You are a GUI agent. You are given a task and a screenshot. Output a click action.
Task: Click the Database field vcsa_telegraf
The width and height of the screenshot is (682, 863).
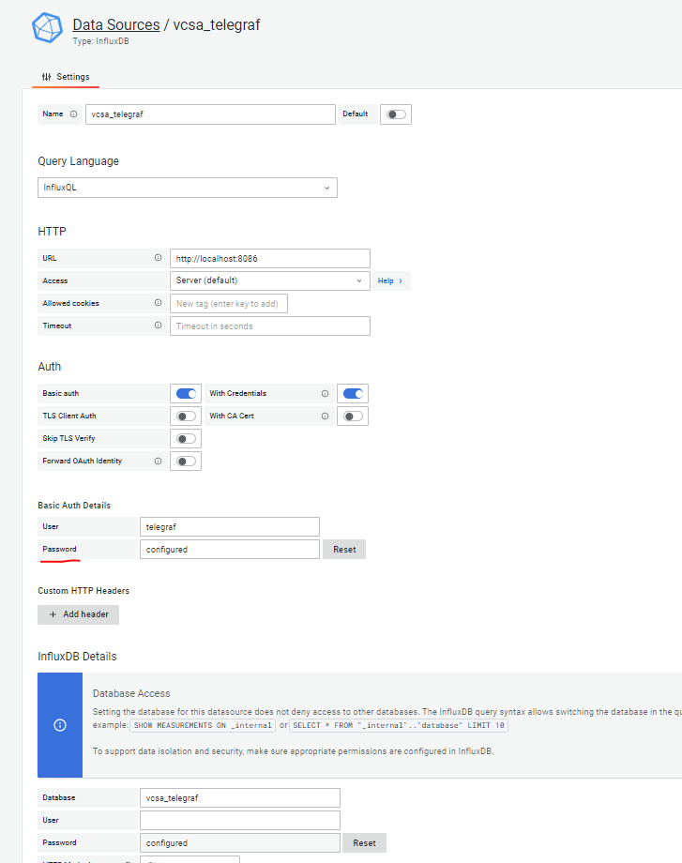coord(240,797)
